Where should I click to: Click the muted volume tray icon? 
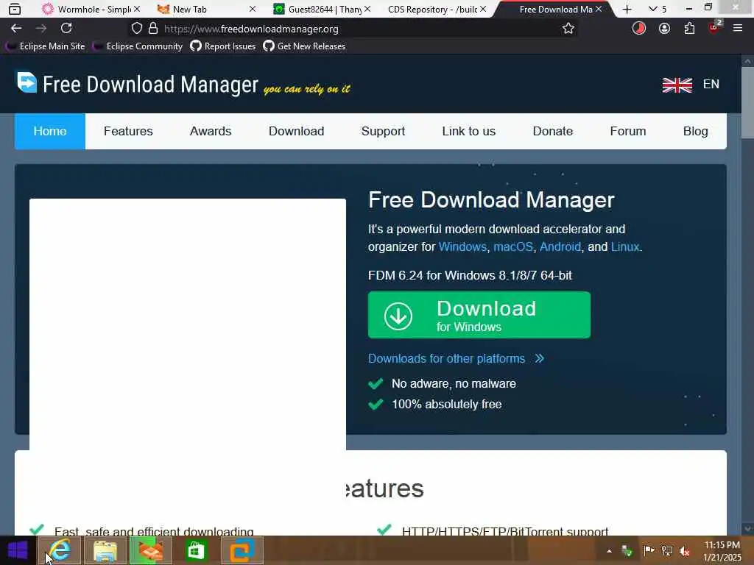[x=685, y=550]
